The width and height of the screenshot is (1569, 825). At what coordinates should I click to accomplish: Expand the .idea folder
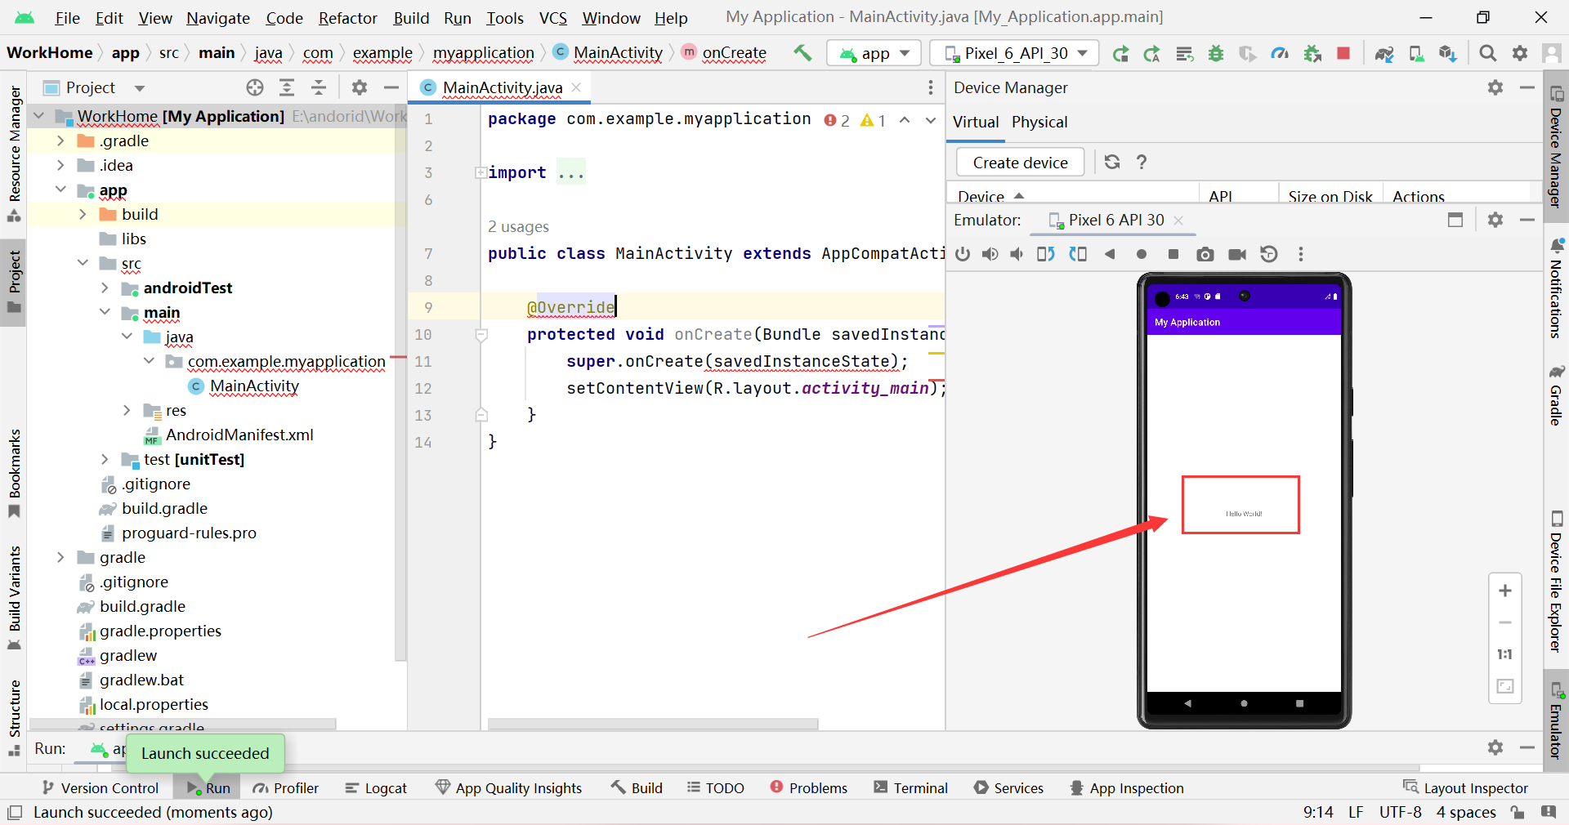(60, 165)
